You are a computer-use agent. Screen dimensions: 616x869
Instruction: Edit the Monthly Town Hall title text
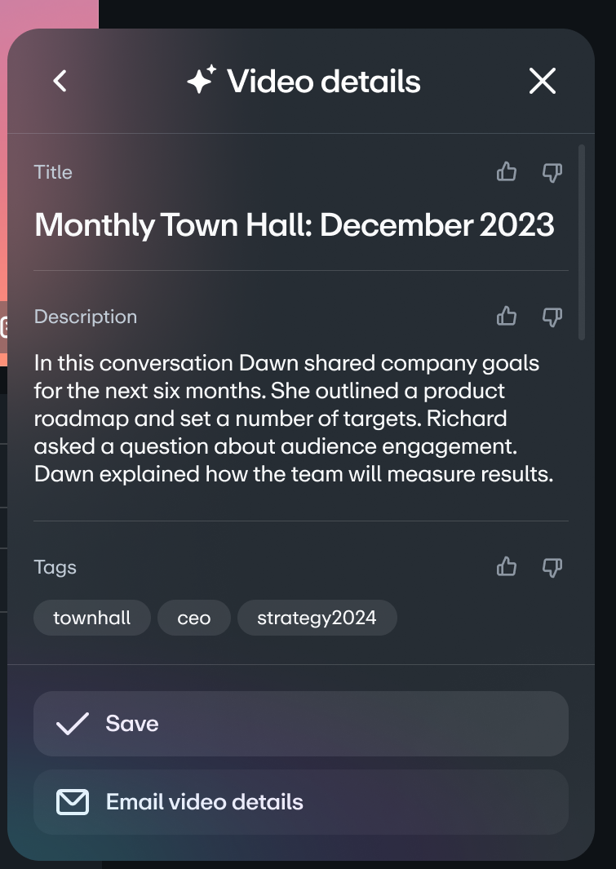click(294, 224)
